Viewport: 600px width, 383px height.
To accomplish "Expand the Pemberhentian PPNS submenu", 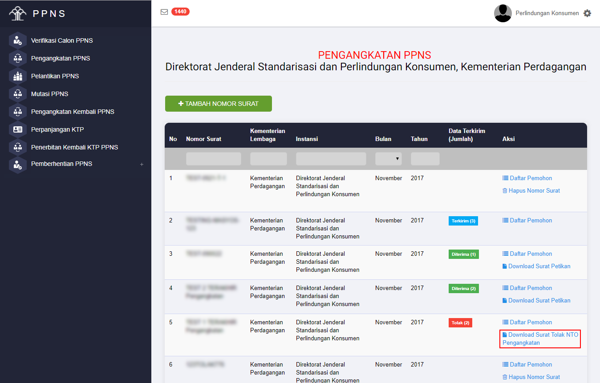I will pos(142,164).
